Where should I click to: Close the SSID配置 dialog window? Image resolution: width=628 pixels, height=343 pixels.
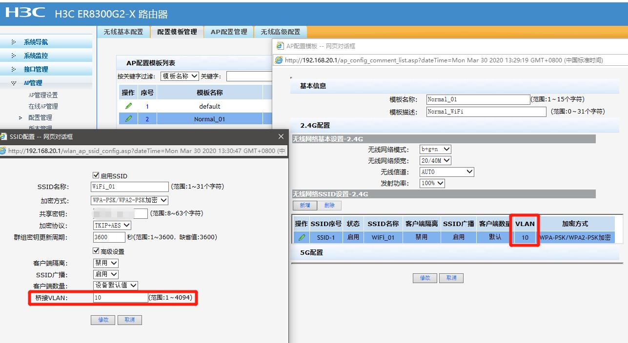[281, 137]
